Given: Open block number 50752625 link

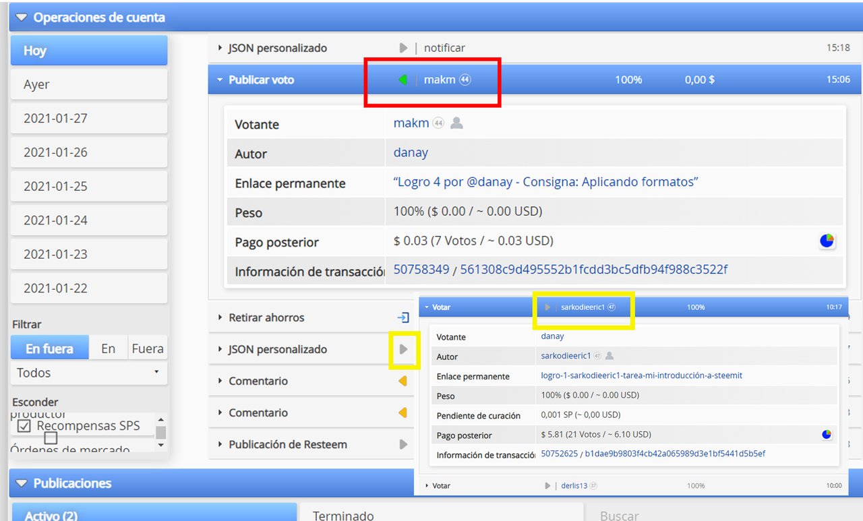Looking at the screenshot, I should [560, 454].
